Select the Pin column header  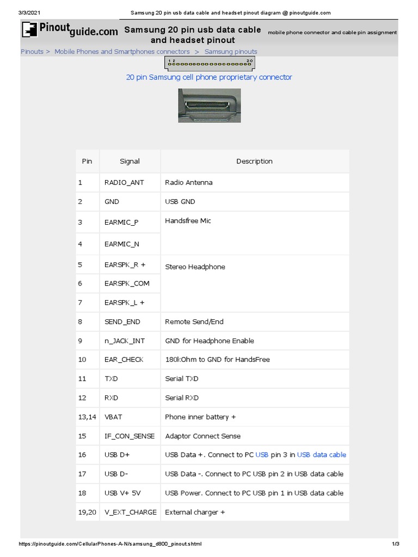[87, 162]
